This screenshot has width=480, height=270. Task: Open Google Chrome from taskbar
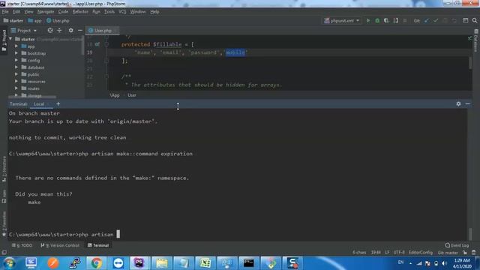click(x=96, y=263)
